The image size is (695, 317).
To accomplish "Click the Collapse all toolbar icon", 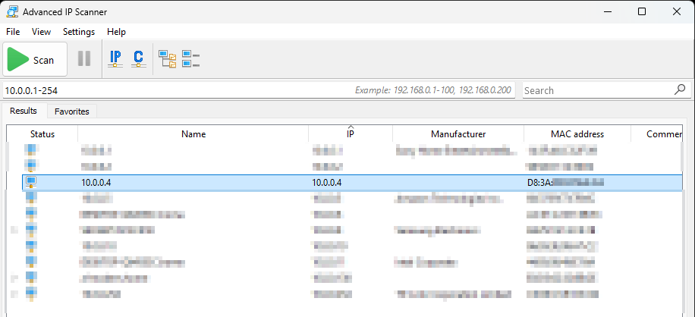I will click(x=190, y=58).
